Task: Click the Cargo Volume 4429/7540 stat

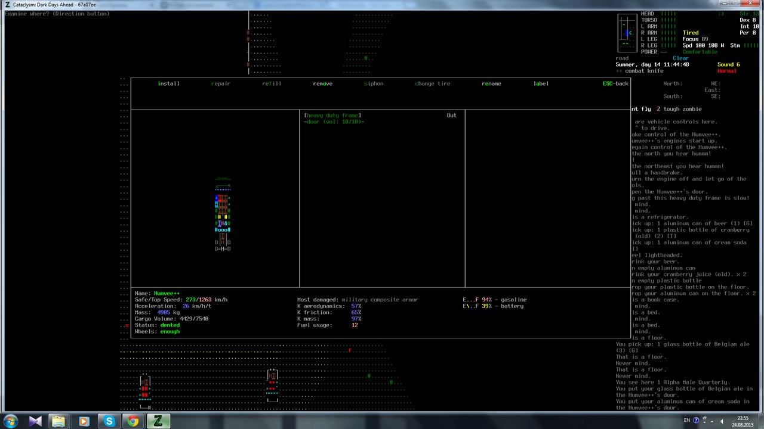Action: coord(171,319)
